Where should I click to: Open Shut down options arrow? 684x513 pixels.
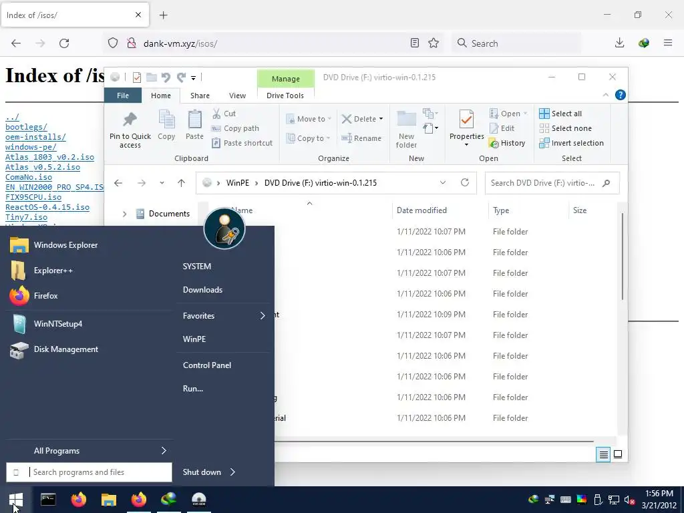(232, 472)
